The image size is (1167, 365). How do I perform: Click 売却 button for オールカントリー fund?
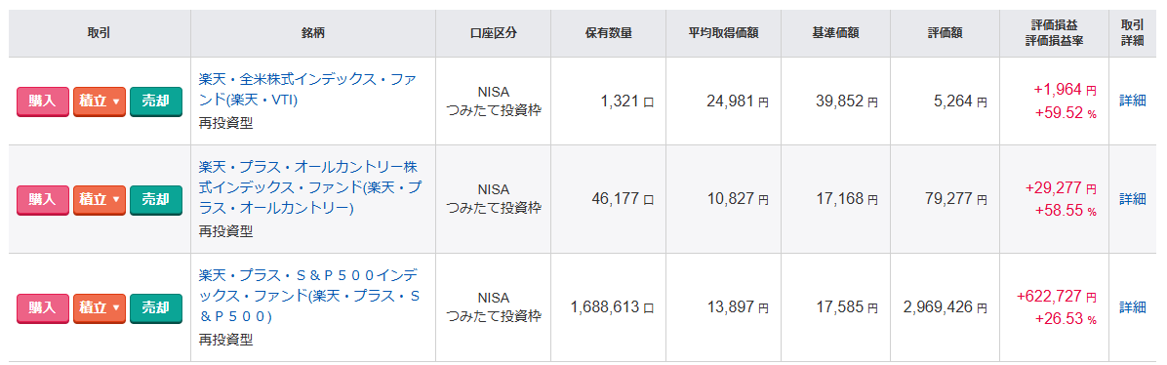tap(155, 199)
